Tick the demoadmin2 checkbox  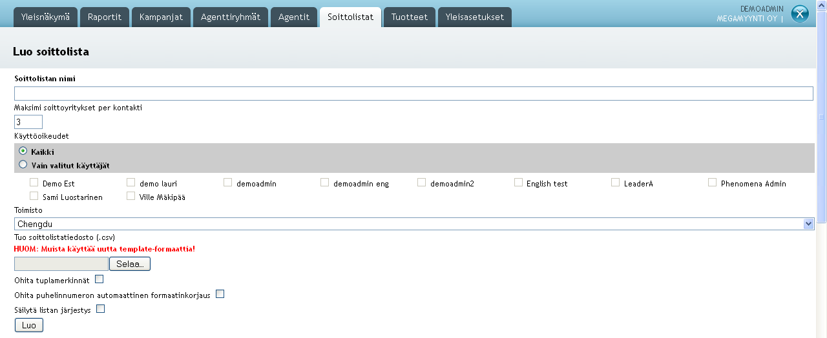click(x=422, y=183)
